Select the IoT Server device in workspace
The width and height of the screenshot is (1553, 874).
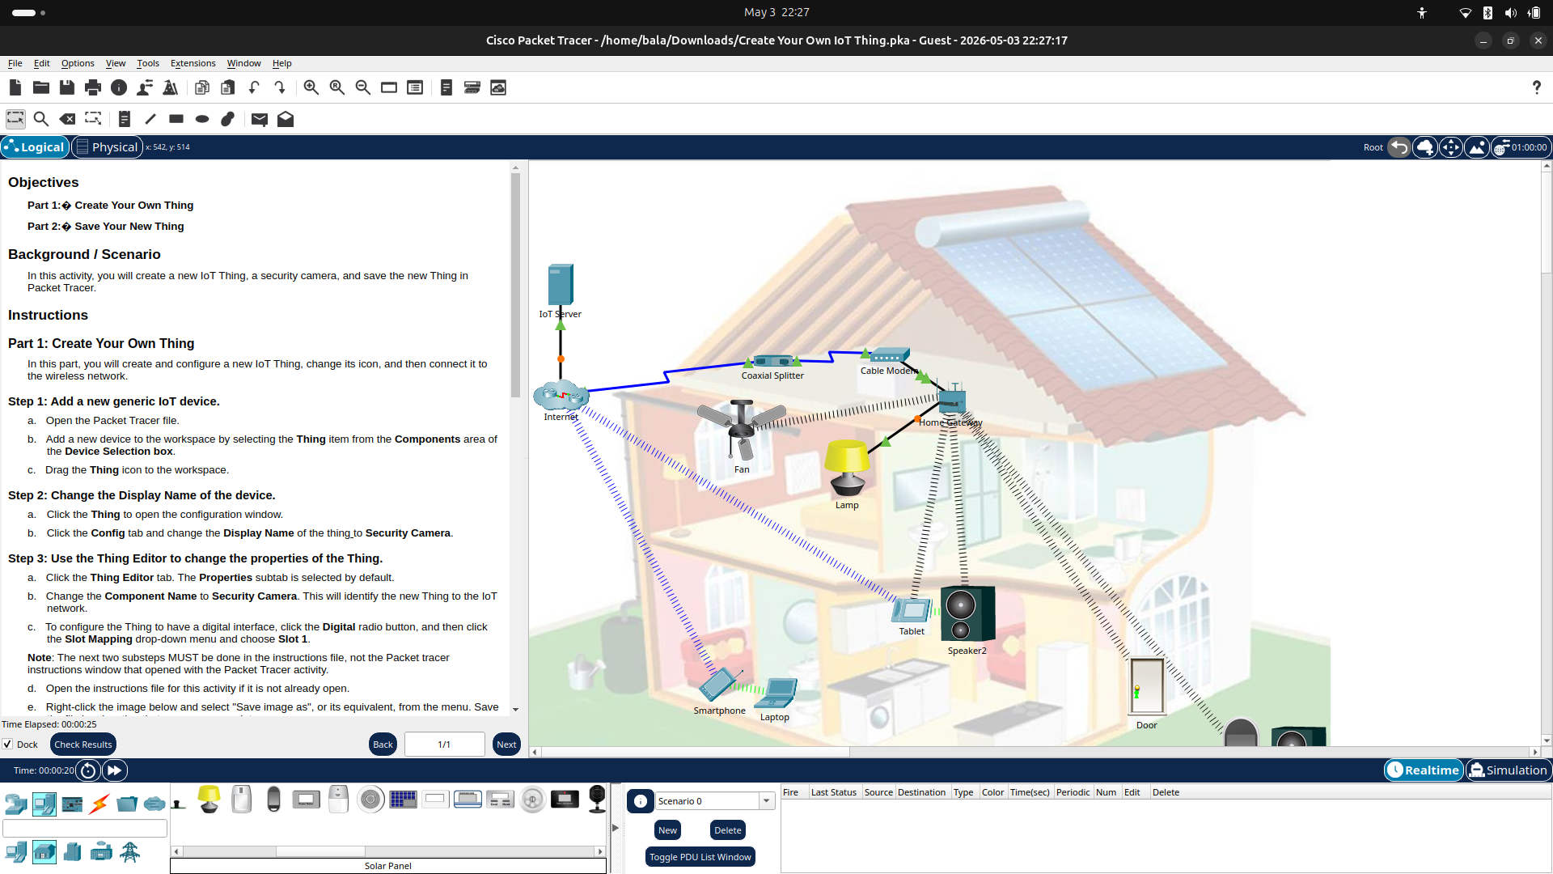point(561,285)
